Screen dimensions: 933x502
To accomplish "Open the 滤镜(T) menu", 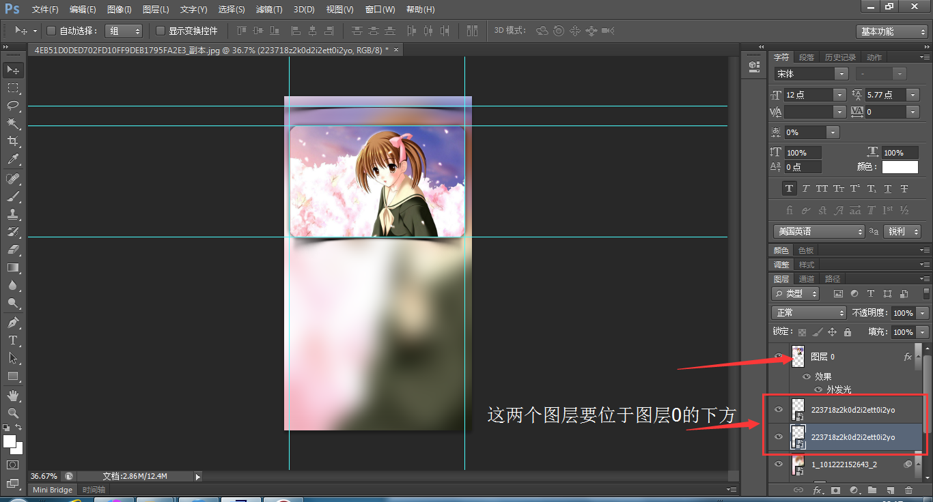I will coord(269,10).
